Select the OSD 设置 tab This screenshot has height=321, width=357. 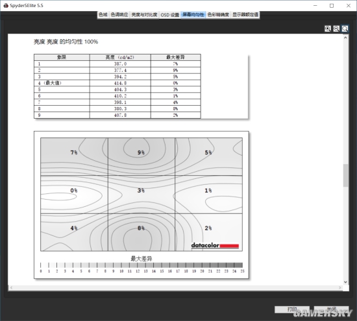click(x=170, y=15)
